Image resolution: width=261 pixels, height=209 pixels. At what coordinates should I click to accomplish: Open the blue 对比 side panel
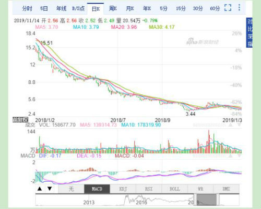[x=249, y=32]
